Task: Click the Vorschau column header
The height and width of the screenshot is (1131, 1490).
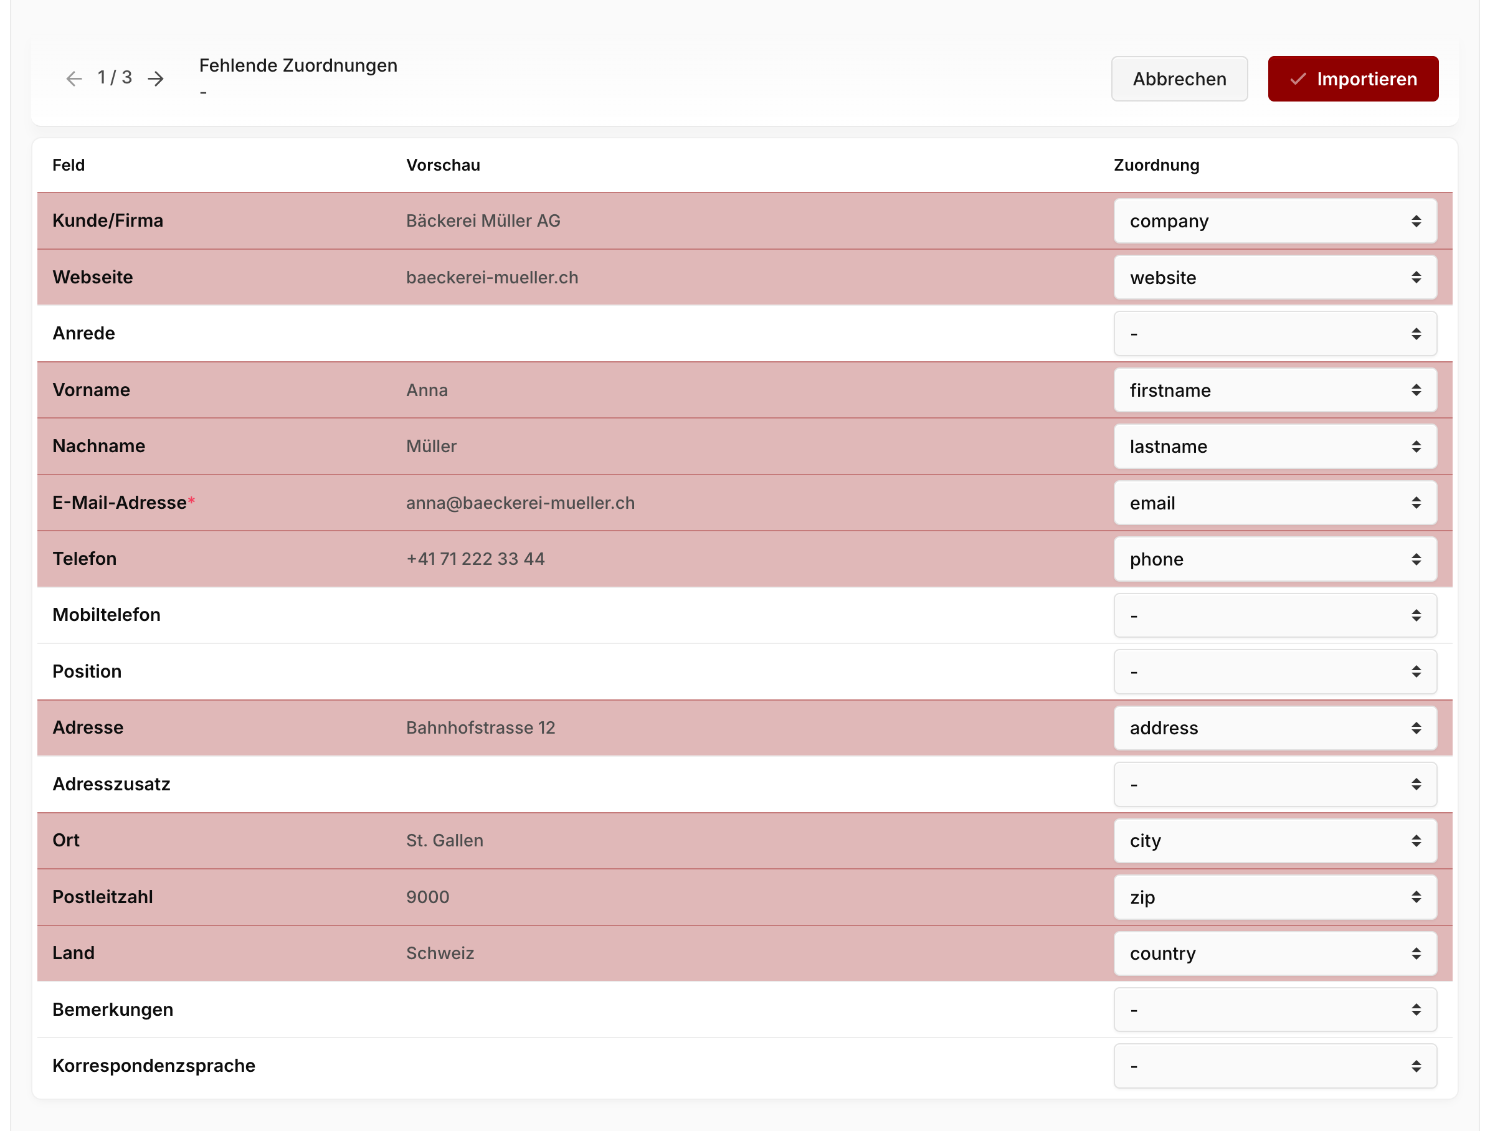Action: click(x=442, y=165)
